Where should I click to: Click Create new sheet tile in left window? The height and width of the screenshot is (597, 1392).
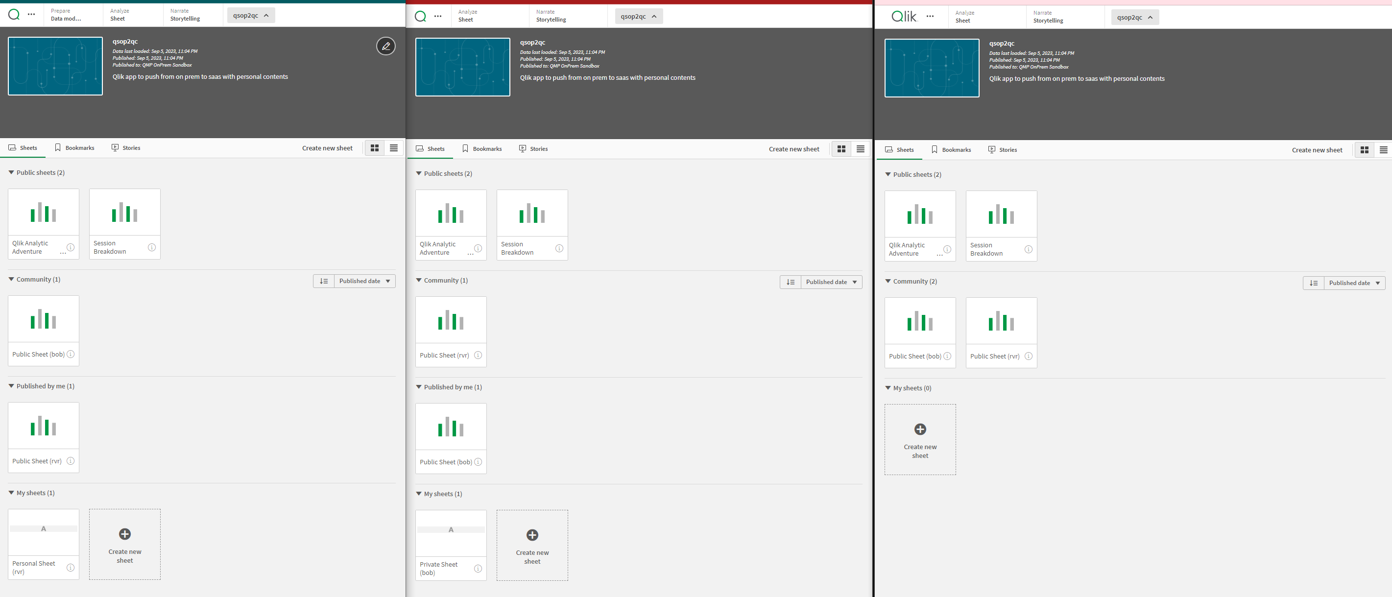tap(125, 544)
